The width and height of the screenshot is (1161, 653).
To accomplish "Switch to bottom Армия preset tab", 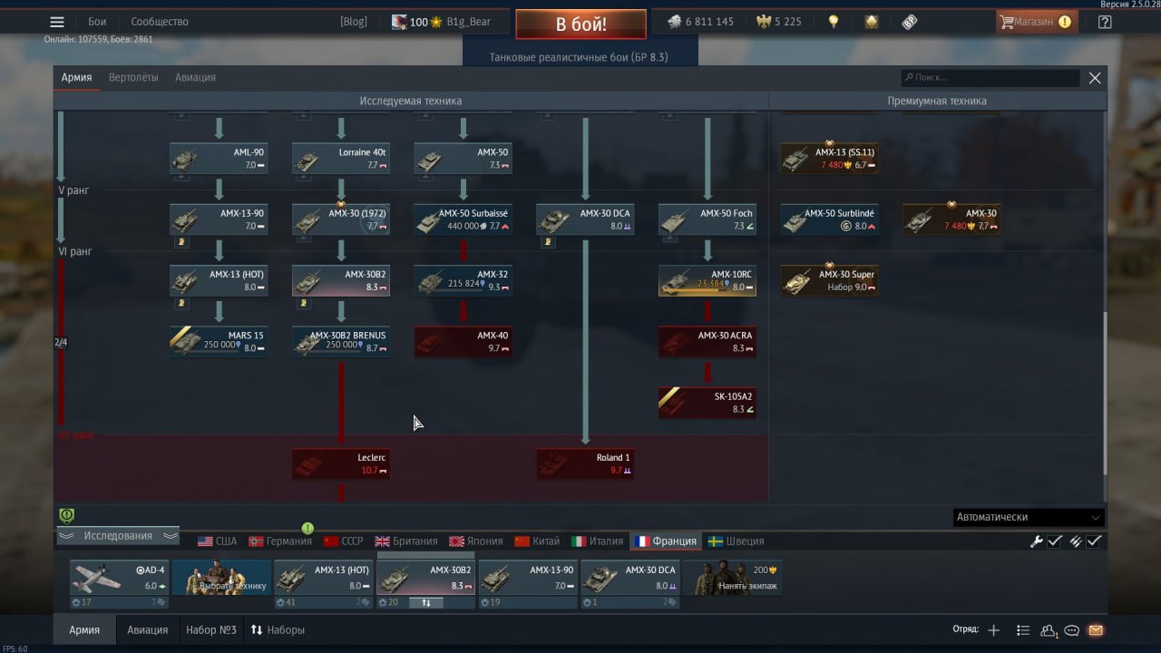I will (84, 629).
